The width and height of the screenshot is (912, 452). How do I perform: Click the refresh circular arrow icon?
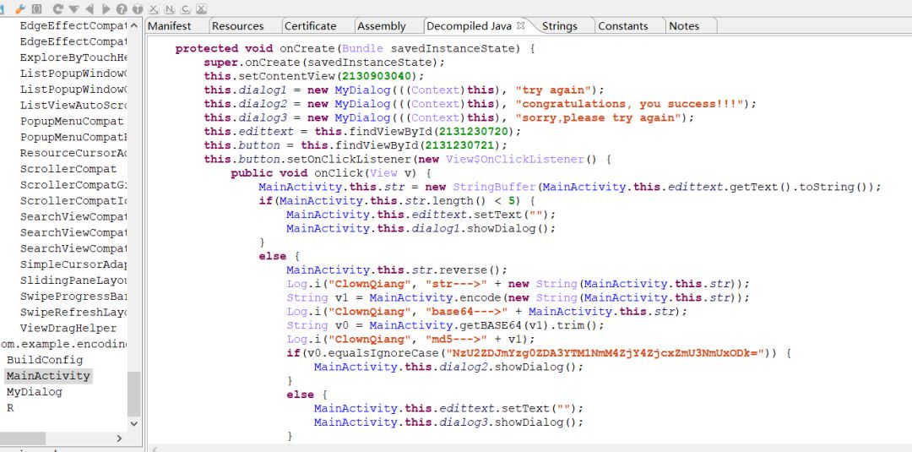click(57, 8)
